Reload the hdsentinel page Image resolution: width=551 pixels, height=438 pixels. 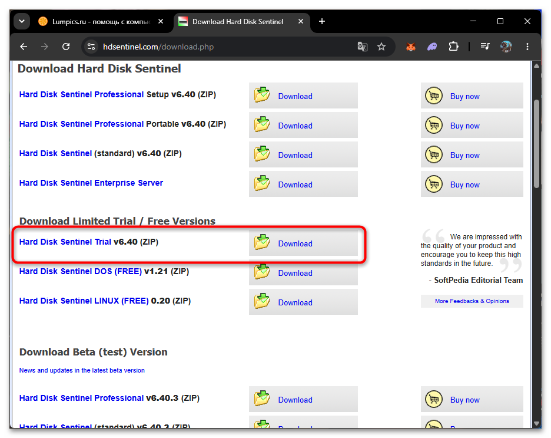pyautogui.click(x=66, y=47)
